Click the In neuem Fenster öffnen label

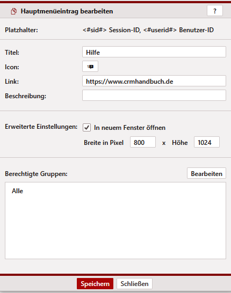[x=129, y=128]
